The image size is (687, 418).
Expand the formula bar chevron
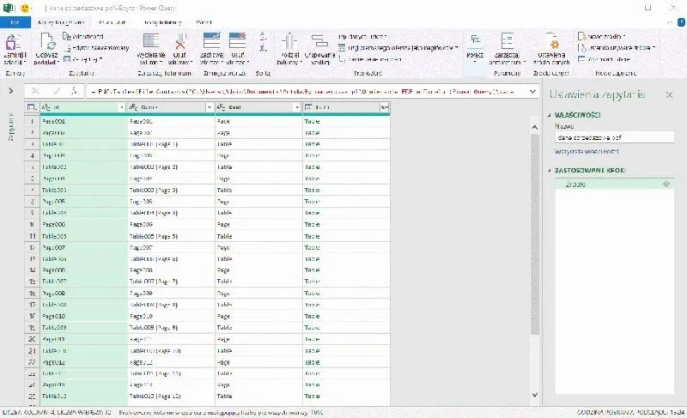(x=532, y=92)
